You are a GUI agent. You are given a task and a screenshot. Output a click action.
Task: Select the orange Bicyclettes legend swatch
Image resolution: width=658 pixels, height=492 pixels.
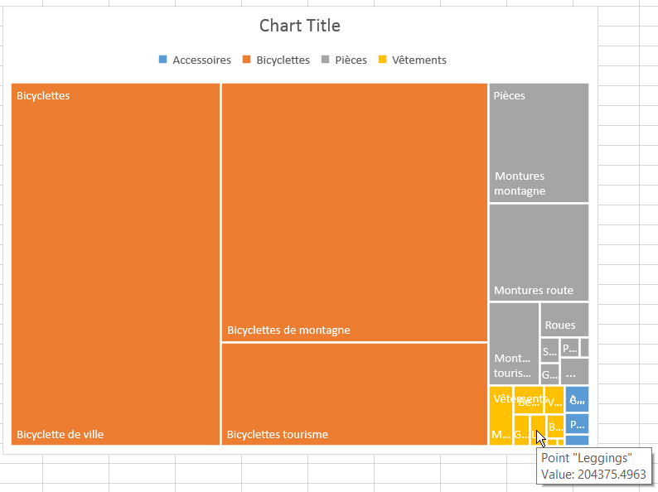tap(247, 60)
